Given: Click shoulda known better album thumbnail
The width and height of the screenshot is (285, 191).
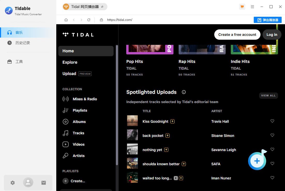Looking at the screenshot, I should tap(132, 163).
